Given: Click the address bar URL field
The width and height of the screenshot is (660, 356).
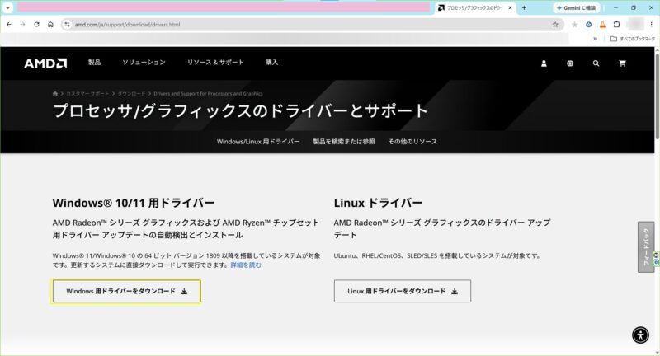Looking at the screenshot, I should tap(312, 25).
